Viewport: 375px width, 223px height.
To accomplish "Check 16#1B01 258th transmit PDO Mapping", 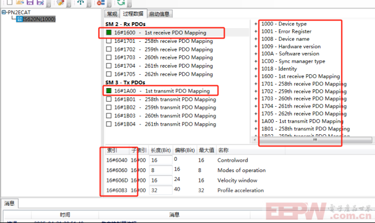I will [109, 99].
